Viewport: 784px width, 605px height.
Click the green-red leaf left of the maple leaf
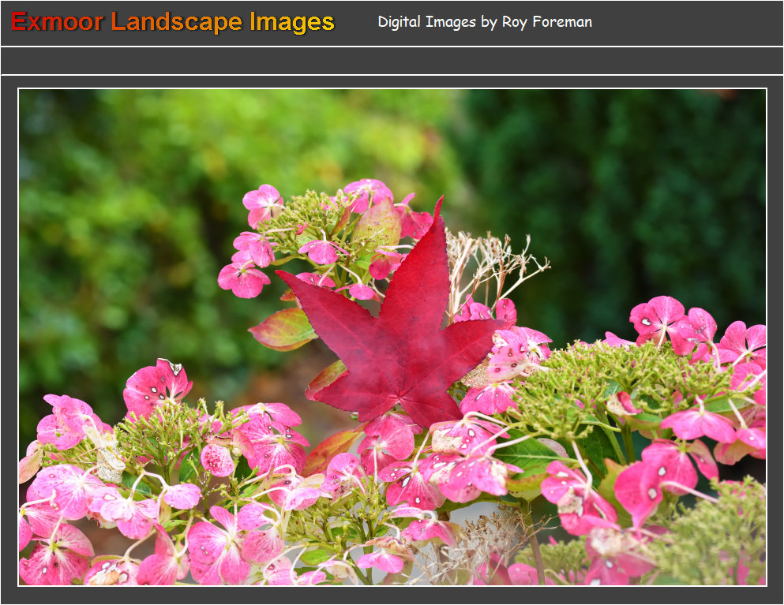coord(283,329)
